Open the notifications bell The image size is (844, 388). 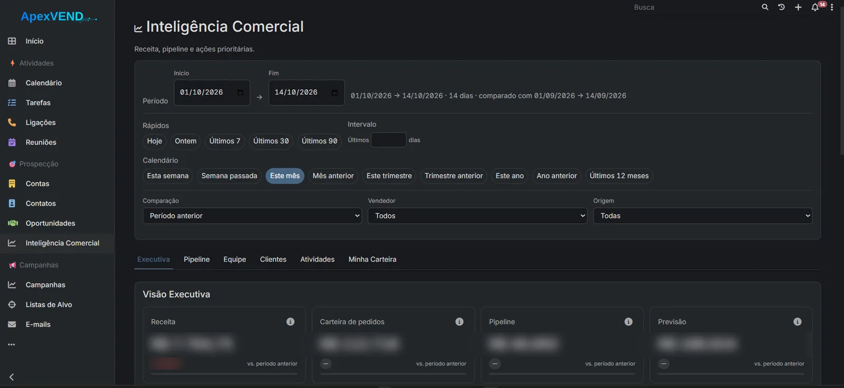[815, 7]
